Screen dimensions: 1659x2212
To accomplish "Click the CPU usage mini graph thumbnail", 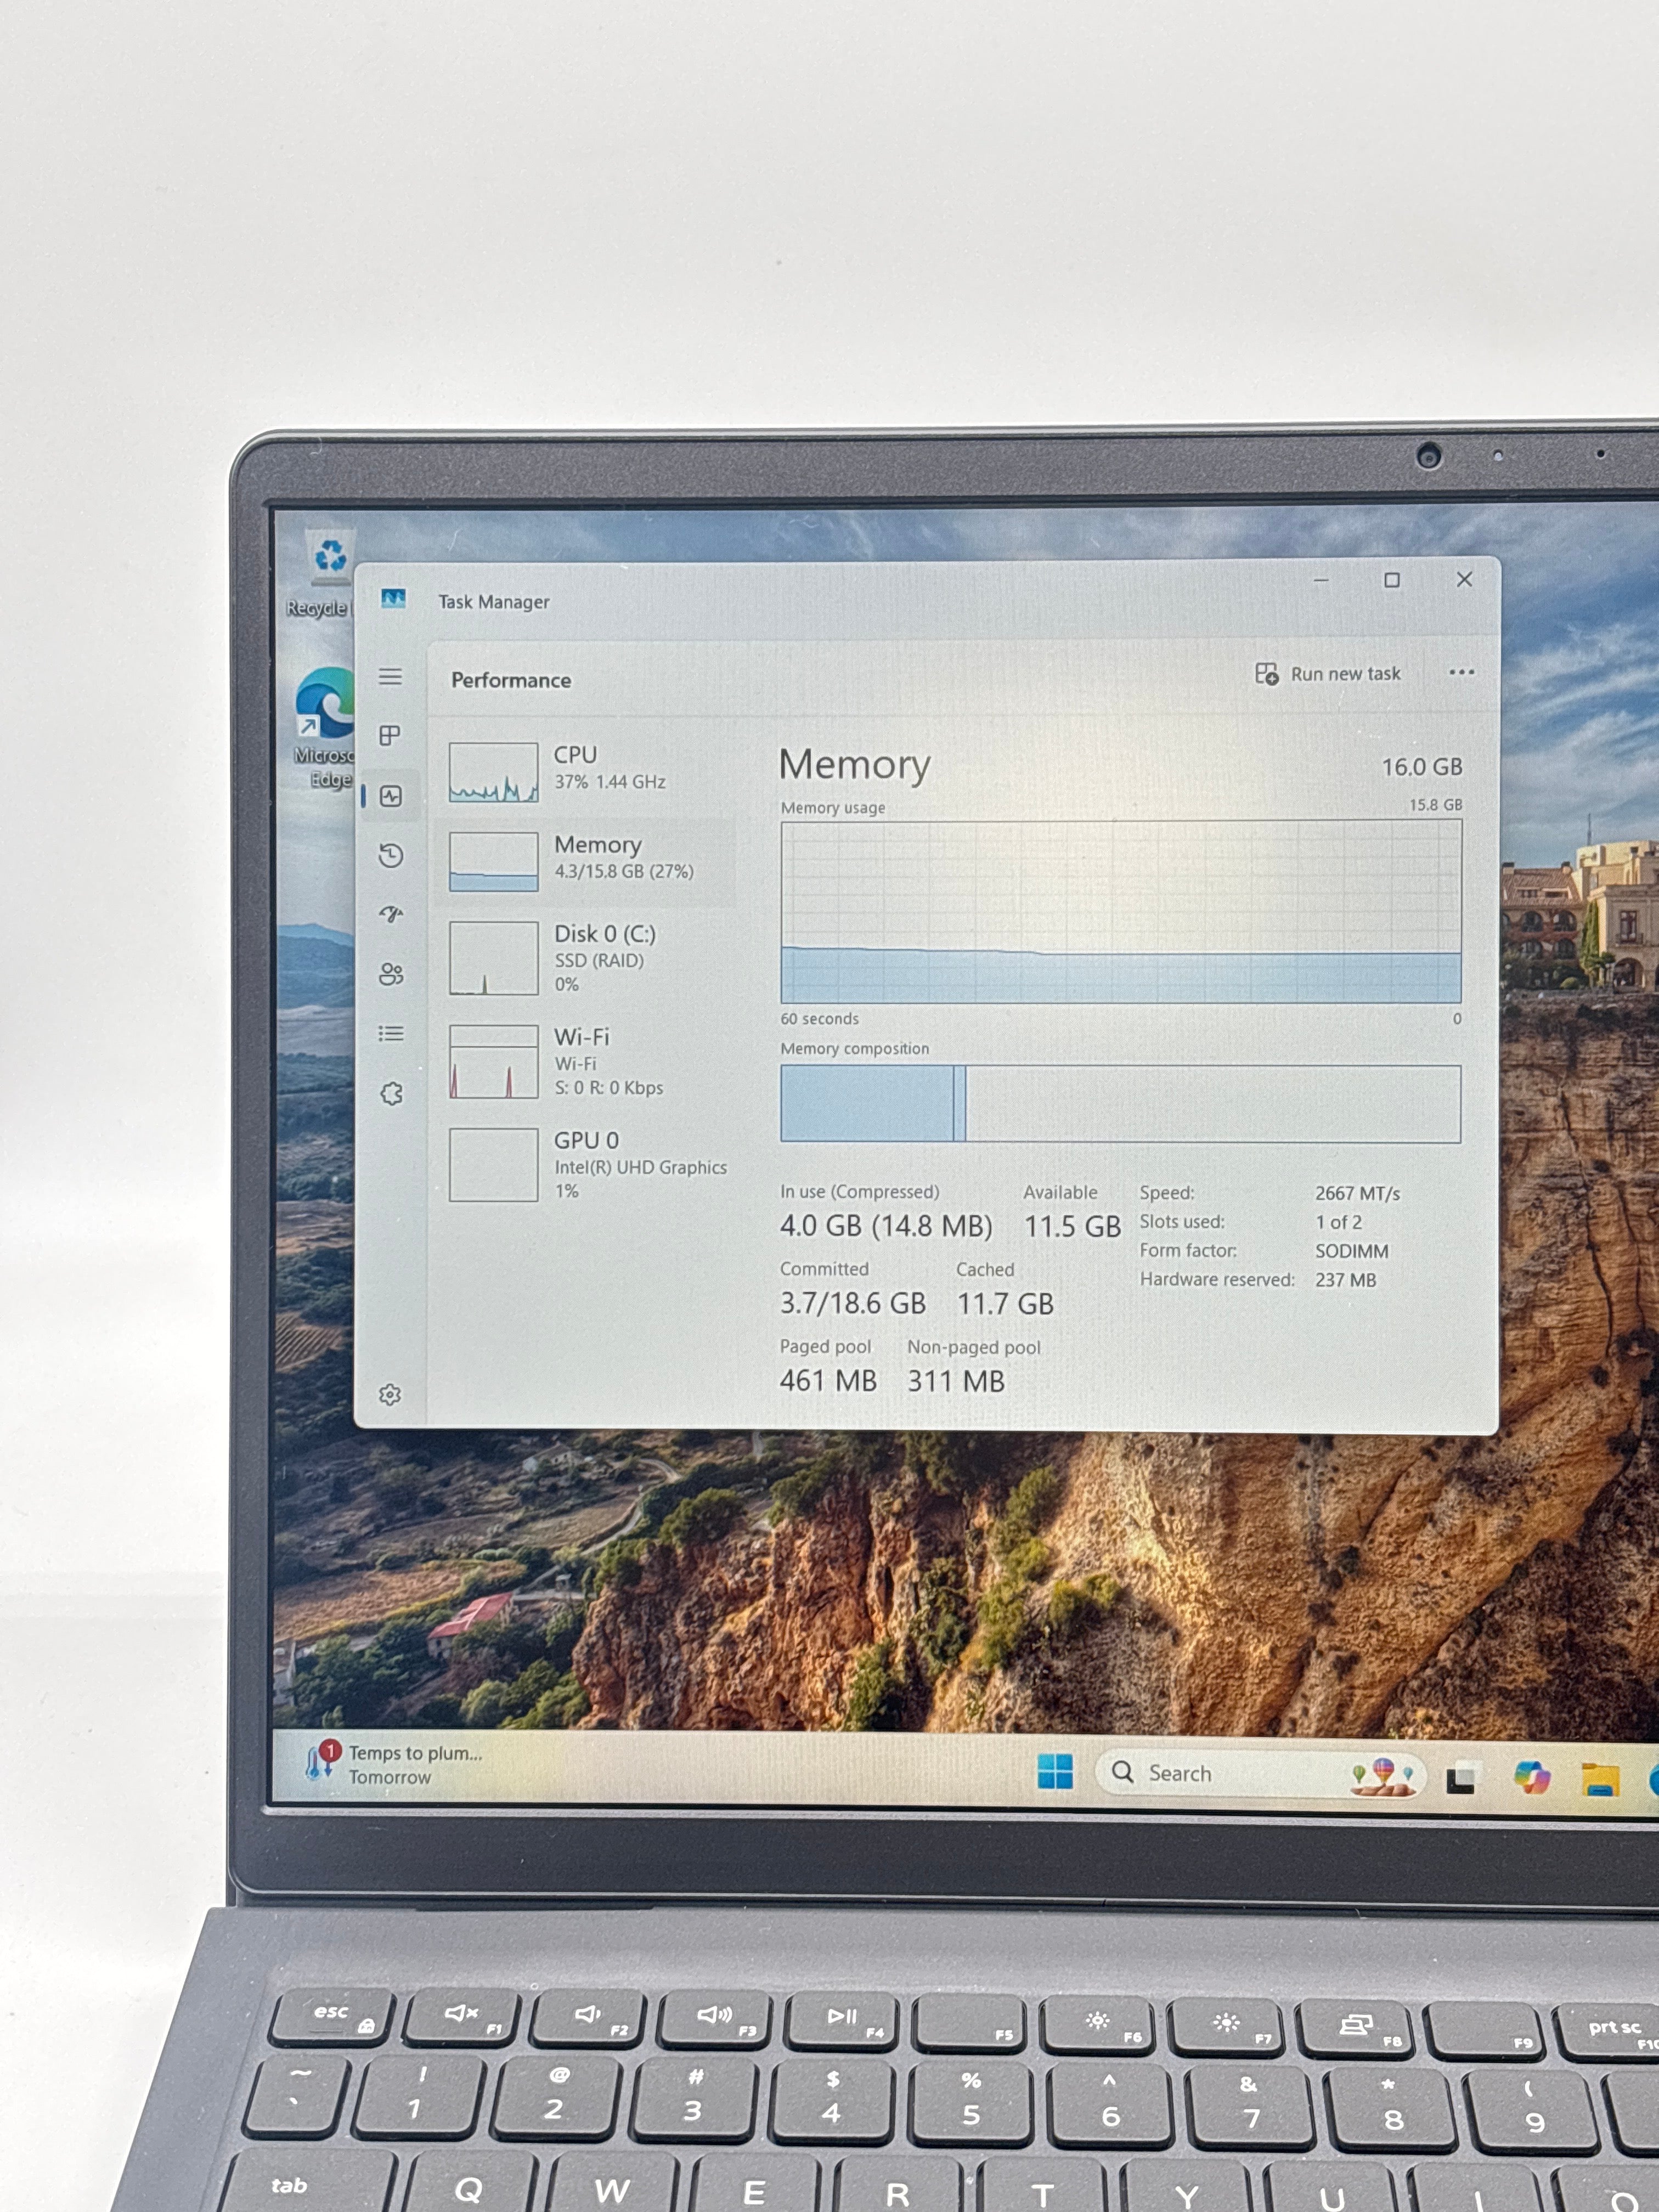I will pyautogui.click(x=494, y=772).
